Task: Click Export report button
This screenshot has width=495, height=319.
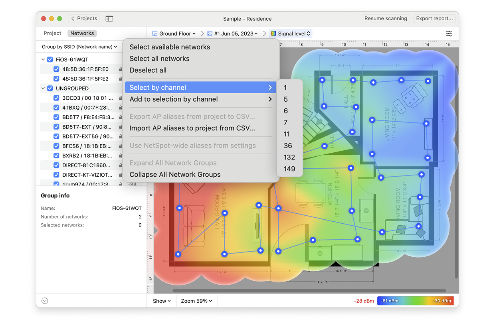Action: coord(434,18)
